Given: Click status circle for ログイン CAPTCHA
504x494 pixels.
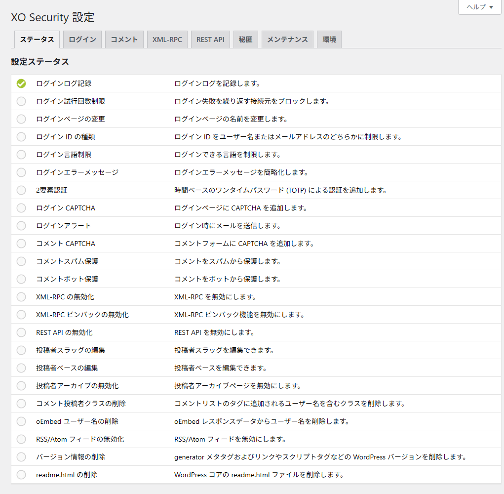Looking at the screenshot, I should point(21,208).
